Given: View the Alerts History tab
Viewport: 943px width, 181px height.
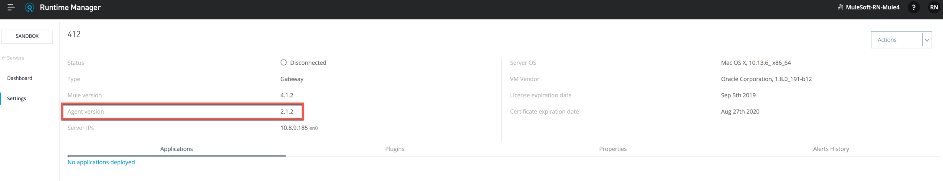Looking at the screenshot, I should pyautogui.click(x=831, y=149).
